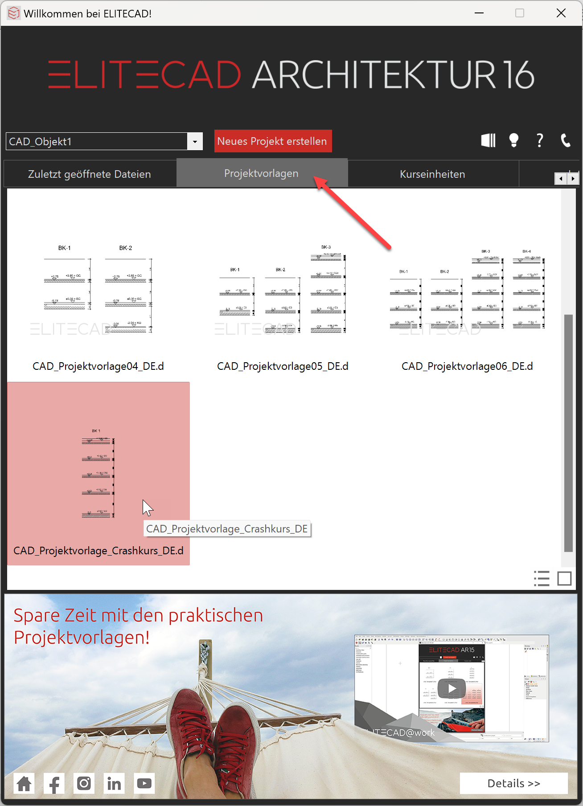
Task: Select the Projektvorlagen tab
Action: point(262,173)
